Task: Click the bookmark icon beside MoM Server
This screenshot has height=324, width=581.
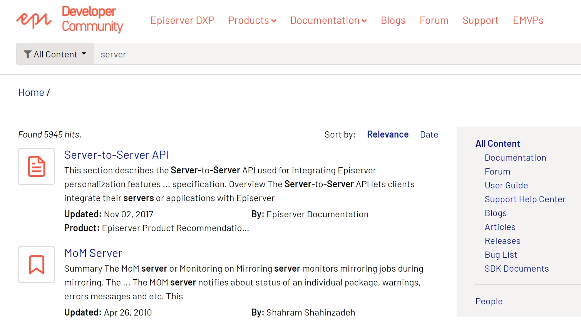Action: click(37, 265)
